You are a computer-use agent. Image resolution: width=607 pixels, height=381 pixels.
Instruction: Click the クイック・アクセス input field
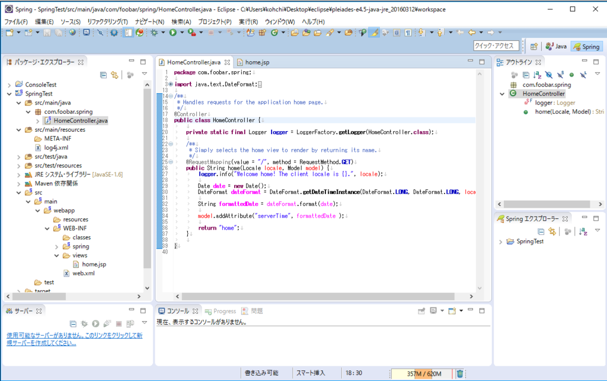coord(496,46)
